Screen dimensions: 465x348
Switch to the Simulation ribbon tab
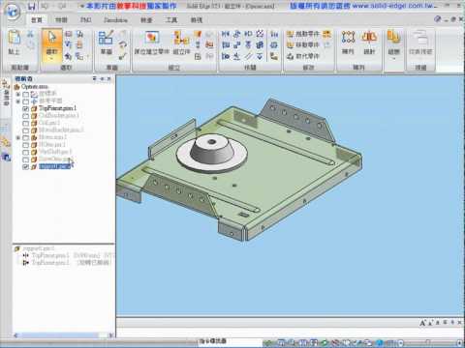[x=115, y=19]
